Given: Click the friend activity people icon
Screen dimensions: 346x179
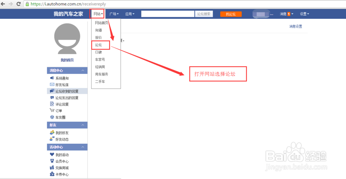Looking at the screenshot, I should [x=52, y=139].
